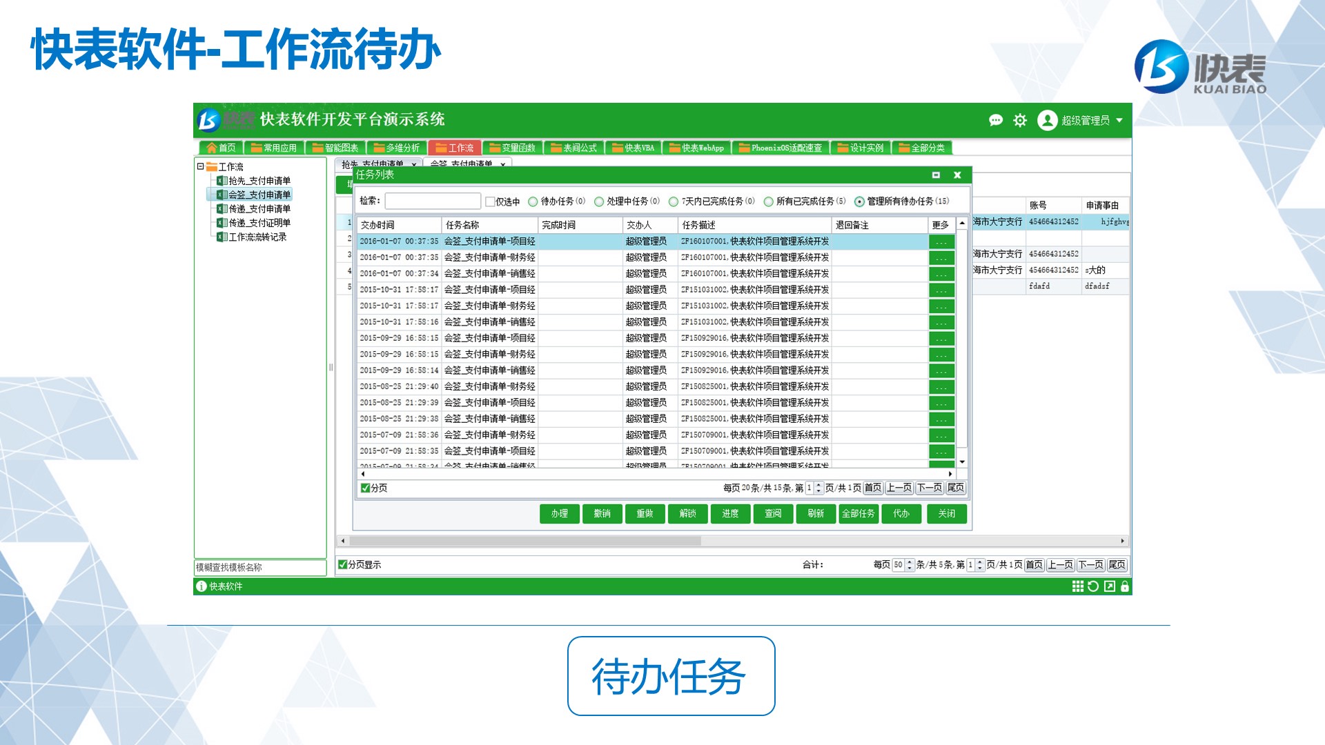Select 会签_支付申请单 in the tree
1325x745 pixels.
pos(254,195)
